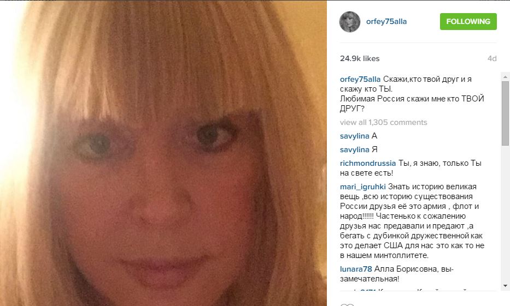
Task: View the 24.9k likes list
Action: point(360,58)
